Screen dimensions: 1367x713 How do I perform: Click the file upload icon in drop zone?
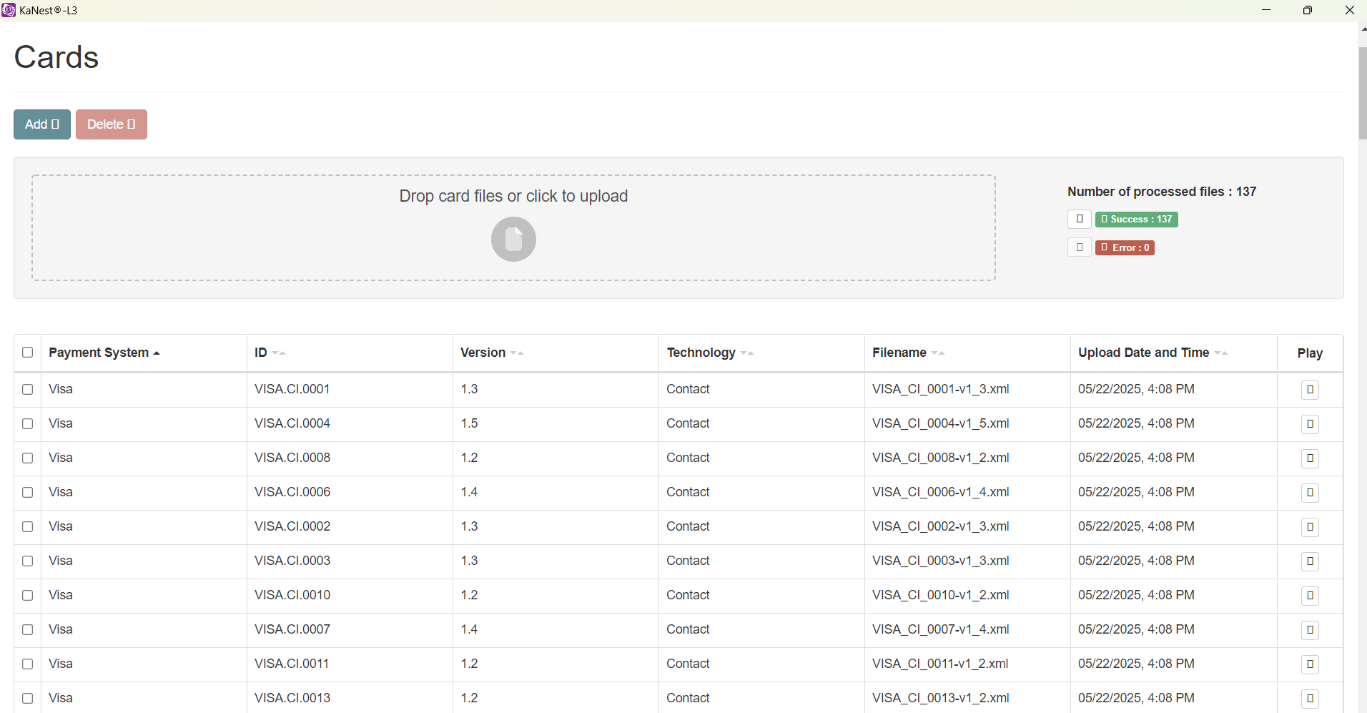coord(513,239)
